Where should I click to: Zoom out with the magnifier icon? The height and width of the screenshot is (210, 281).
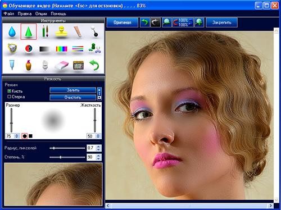click(x=166, y=22)
